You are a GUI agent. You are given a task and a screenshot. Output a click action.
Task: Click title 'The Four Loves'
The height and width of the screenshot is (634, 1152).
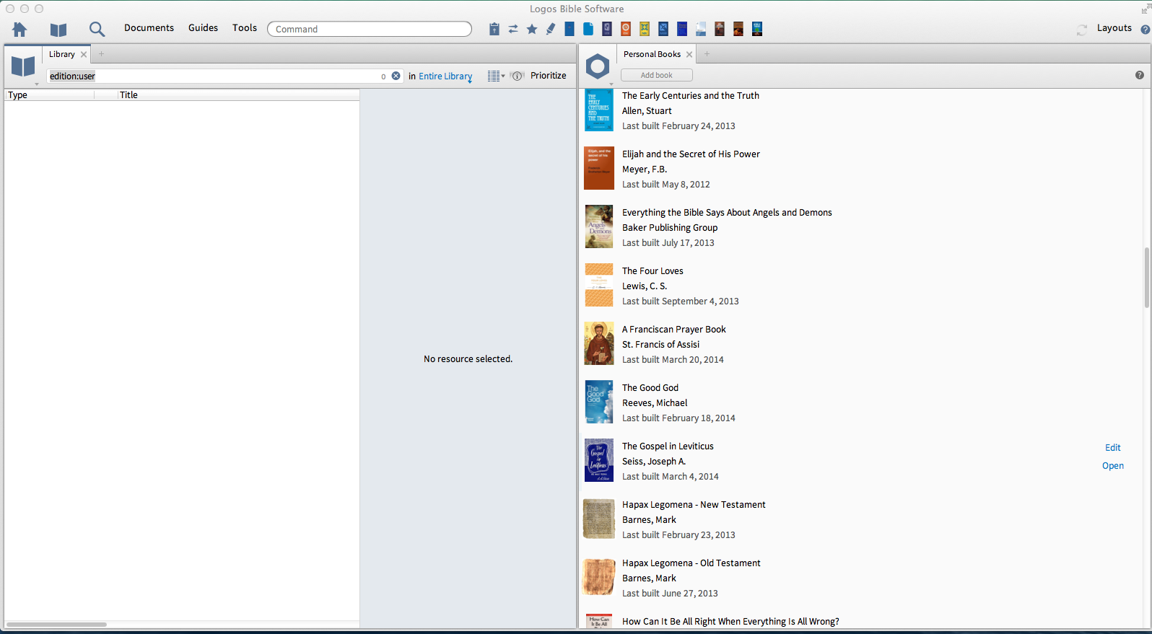coord(653,271)
